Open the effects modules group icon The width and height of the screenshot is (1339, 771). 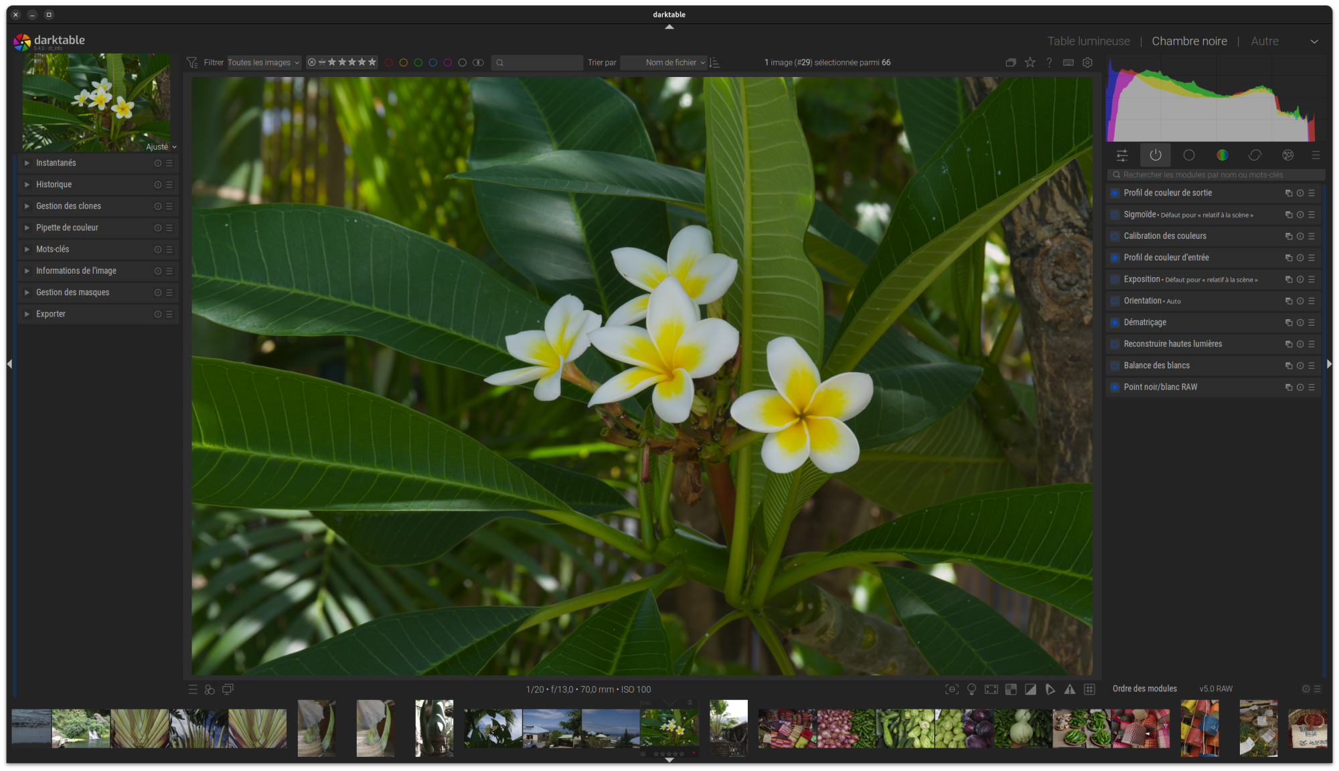[x=1287, y=155]
